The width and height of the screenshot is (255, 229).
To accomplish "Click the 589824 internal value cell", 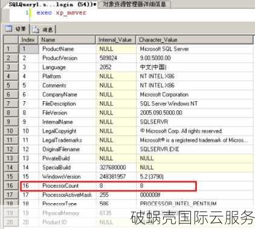I will coord(116,58).
